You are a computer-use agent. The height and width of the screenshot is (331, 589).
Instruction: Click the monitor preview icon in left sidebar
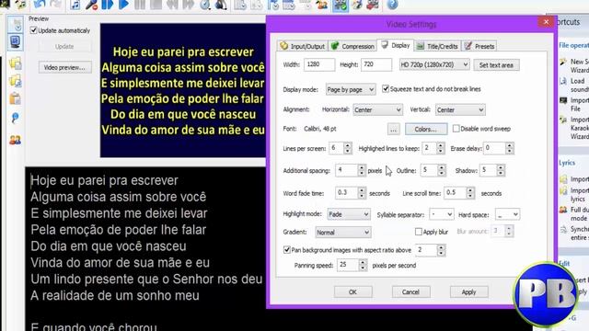click(x=16, y=41)
